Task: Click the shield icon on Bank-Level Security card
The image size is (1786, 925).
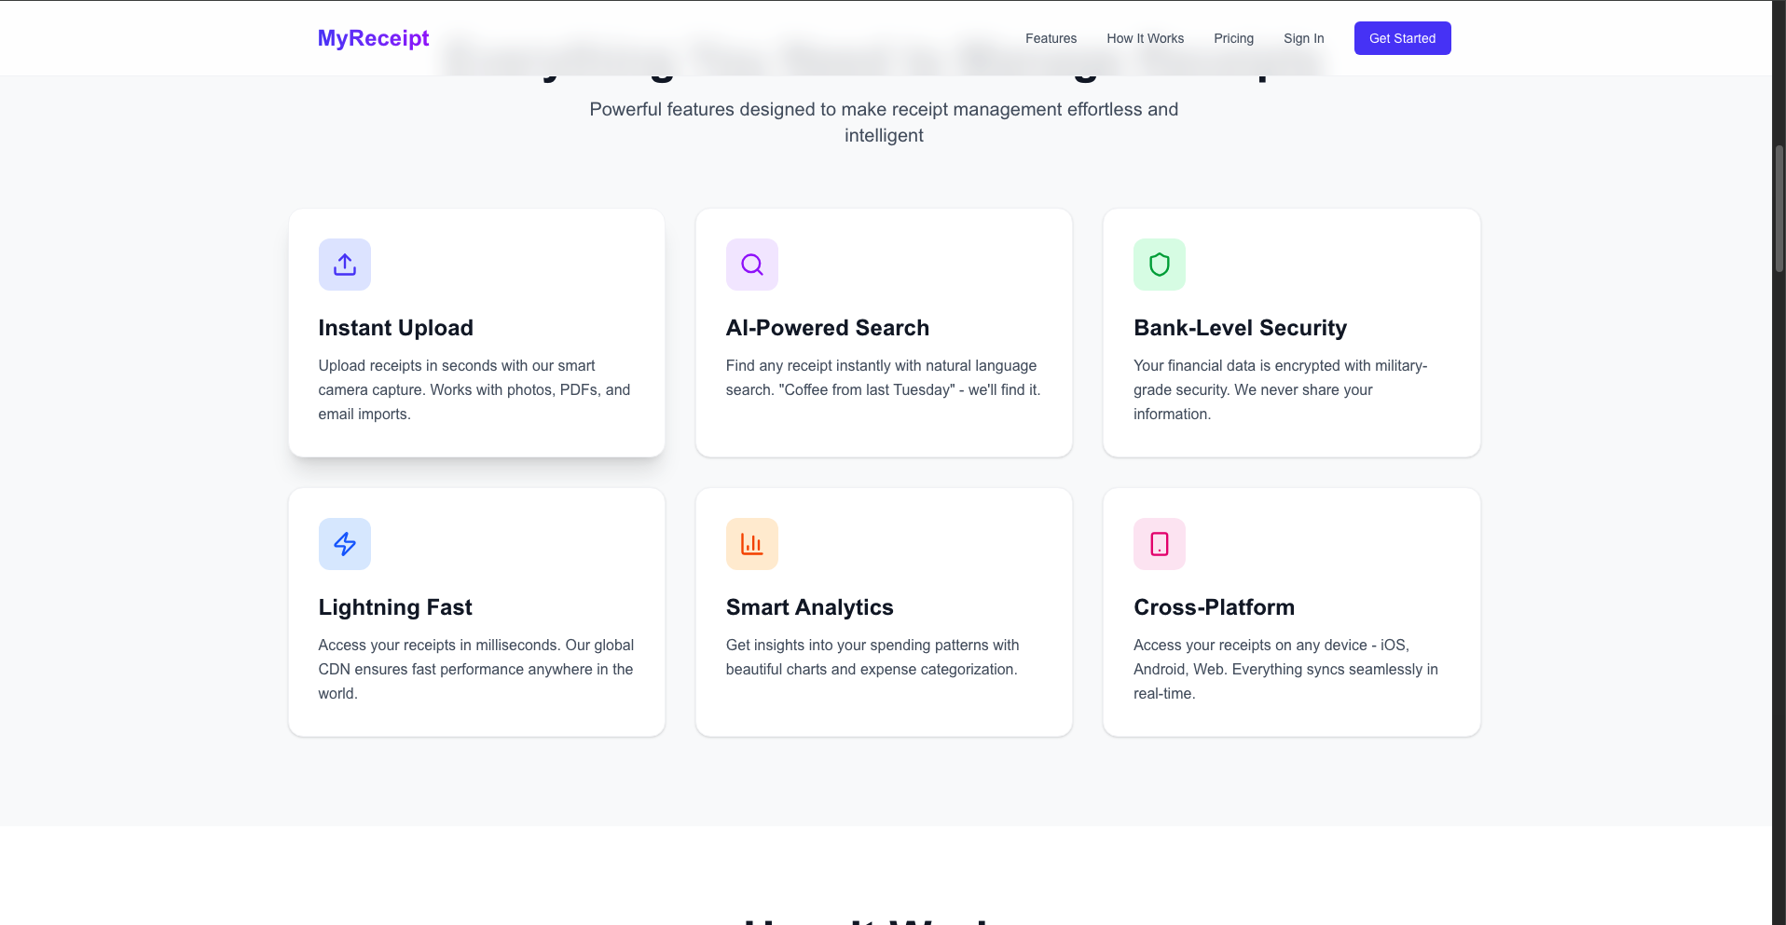Action: pyautogui.click(x=1159, y=264)
